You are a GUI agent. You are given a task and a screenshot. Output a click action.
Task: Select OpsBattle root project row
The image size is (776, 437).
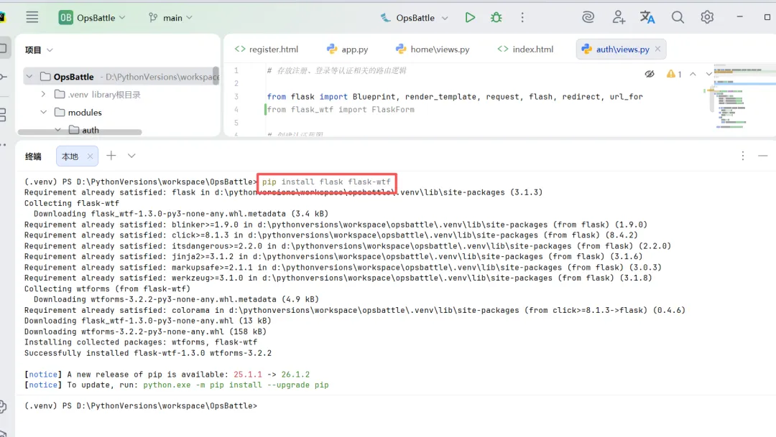[119, 77]
